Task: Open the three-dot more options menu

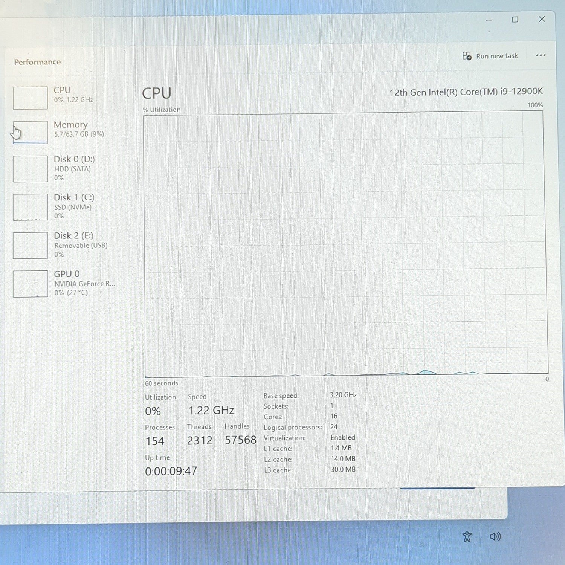Action: click(541, 55)
